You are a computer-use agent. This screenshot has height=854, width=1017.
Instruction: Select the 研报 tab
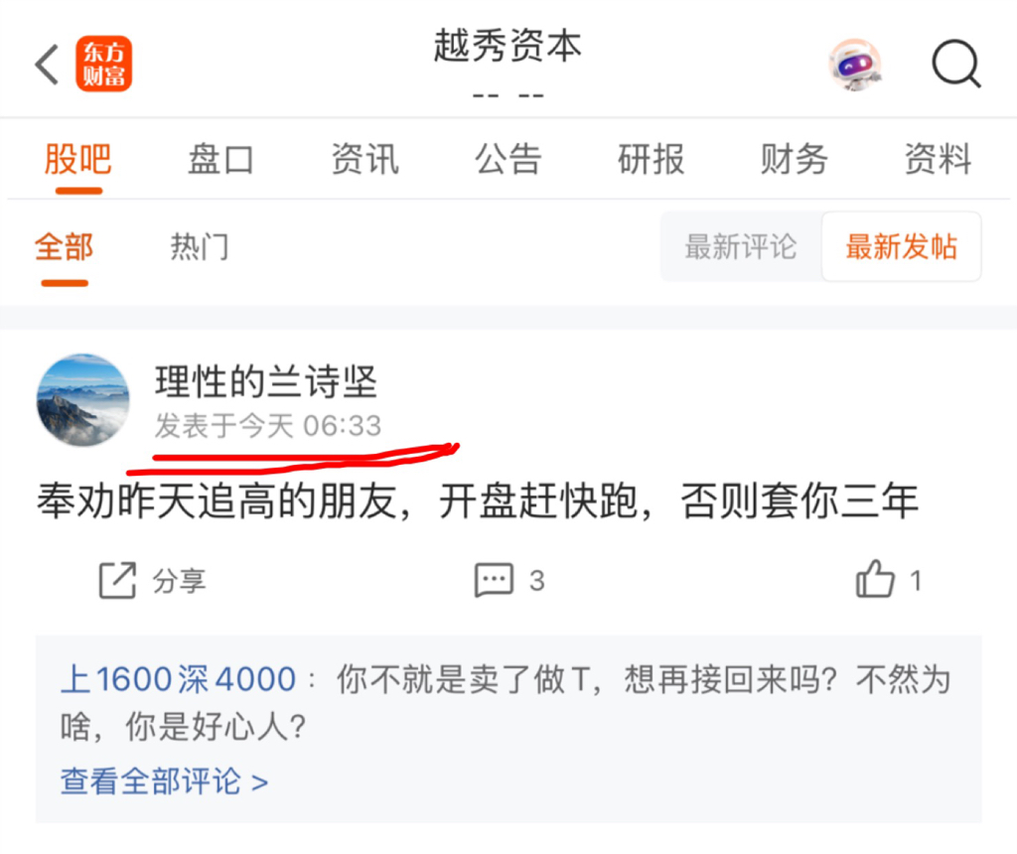[x=652, y=159]
